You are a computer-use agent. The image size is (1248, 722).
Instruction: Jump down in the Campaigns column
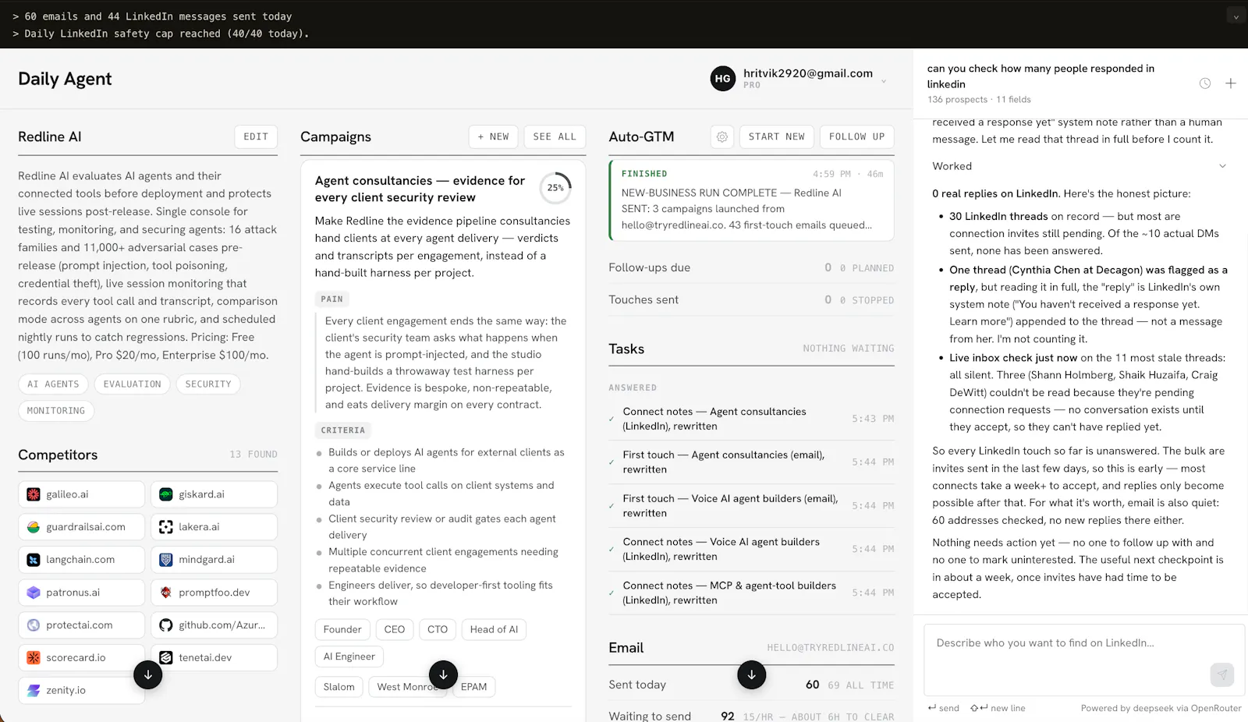(x=443, y=674)
